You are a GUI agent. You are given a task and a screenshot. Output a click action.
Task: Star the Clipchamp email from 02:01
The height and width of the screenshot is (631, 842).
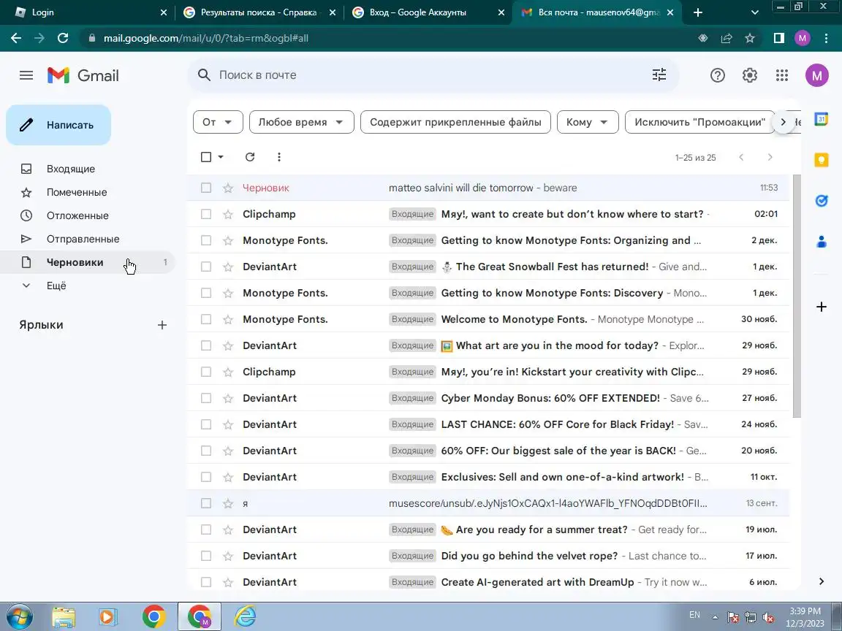pos(228,214)
